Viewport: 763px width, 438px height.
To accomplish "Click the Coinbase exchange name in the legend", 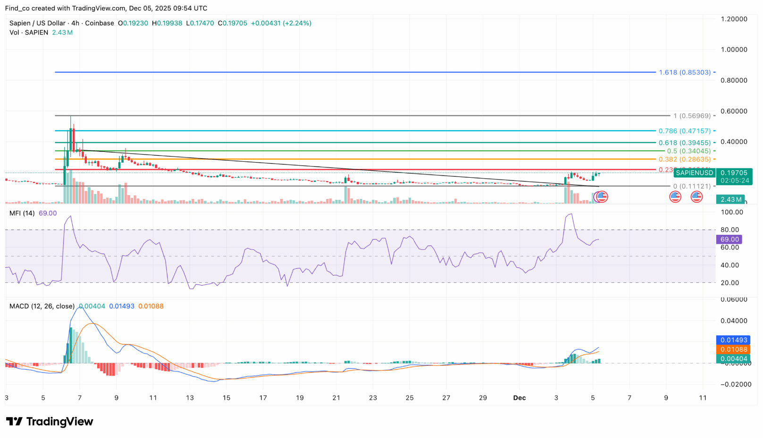I will (x=99, y=23).
